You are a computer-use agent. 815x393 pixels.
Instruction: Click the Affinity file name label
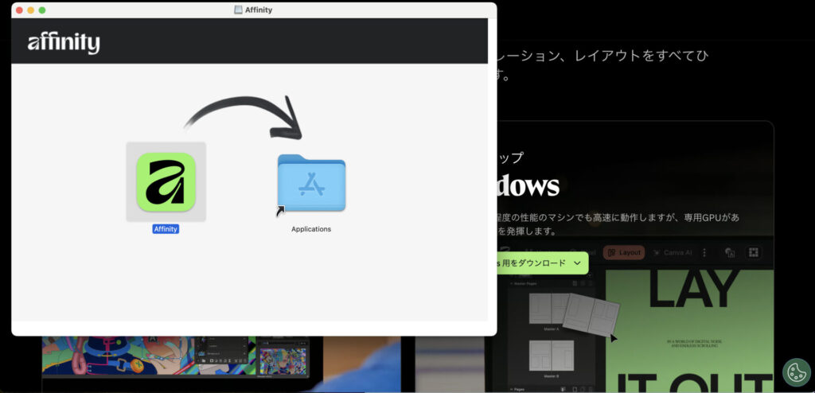tap(166, 229)
